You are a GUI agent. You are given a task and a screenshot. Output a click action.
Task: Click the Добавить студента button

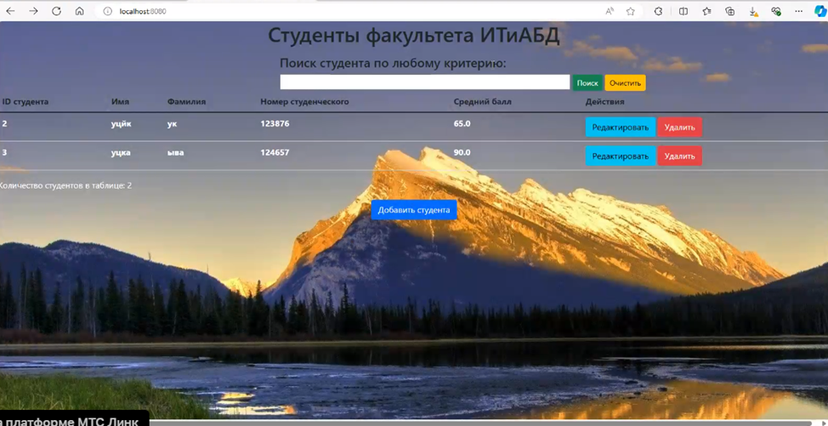click(x=413, y=210)
